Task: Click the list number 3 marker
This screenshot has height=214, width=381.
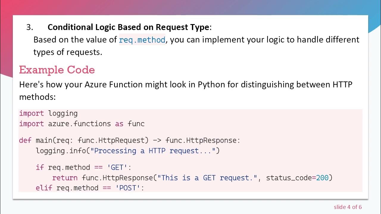Action: click(x=29, y=27)
